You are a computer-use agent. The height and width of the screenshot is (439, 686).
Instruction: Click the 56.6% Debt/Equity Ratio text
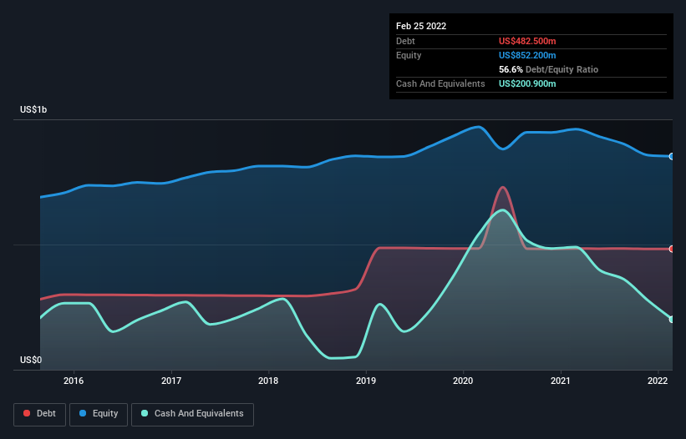click(549, 69)
